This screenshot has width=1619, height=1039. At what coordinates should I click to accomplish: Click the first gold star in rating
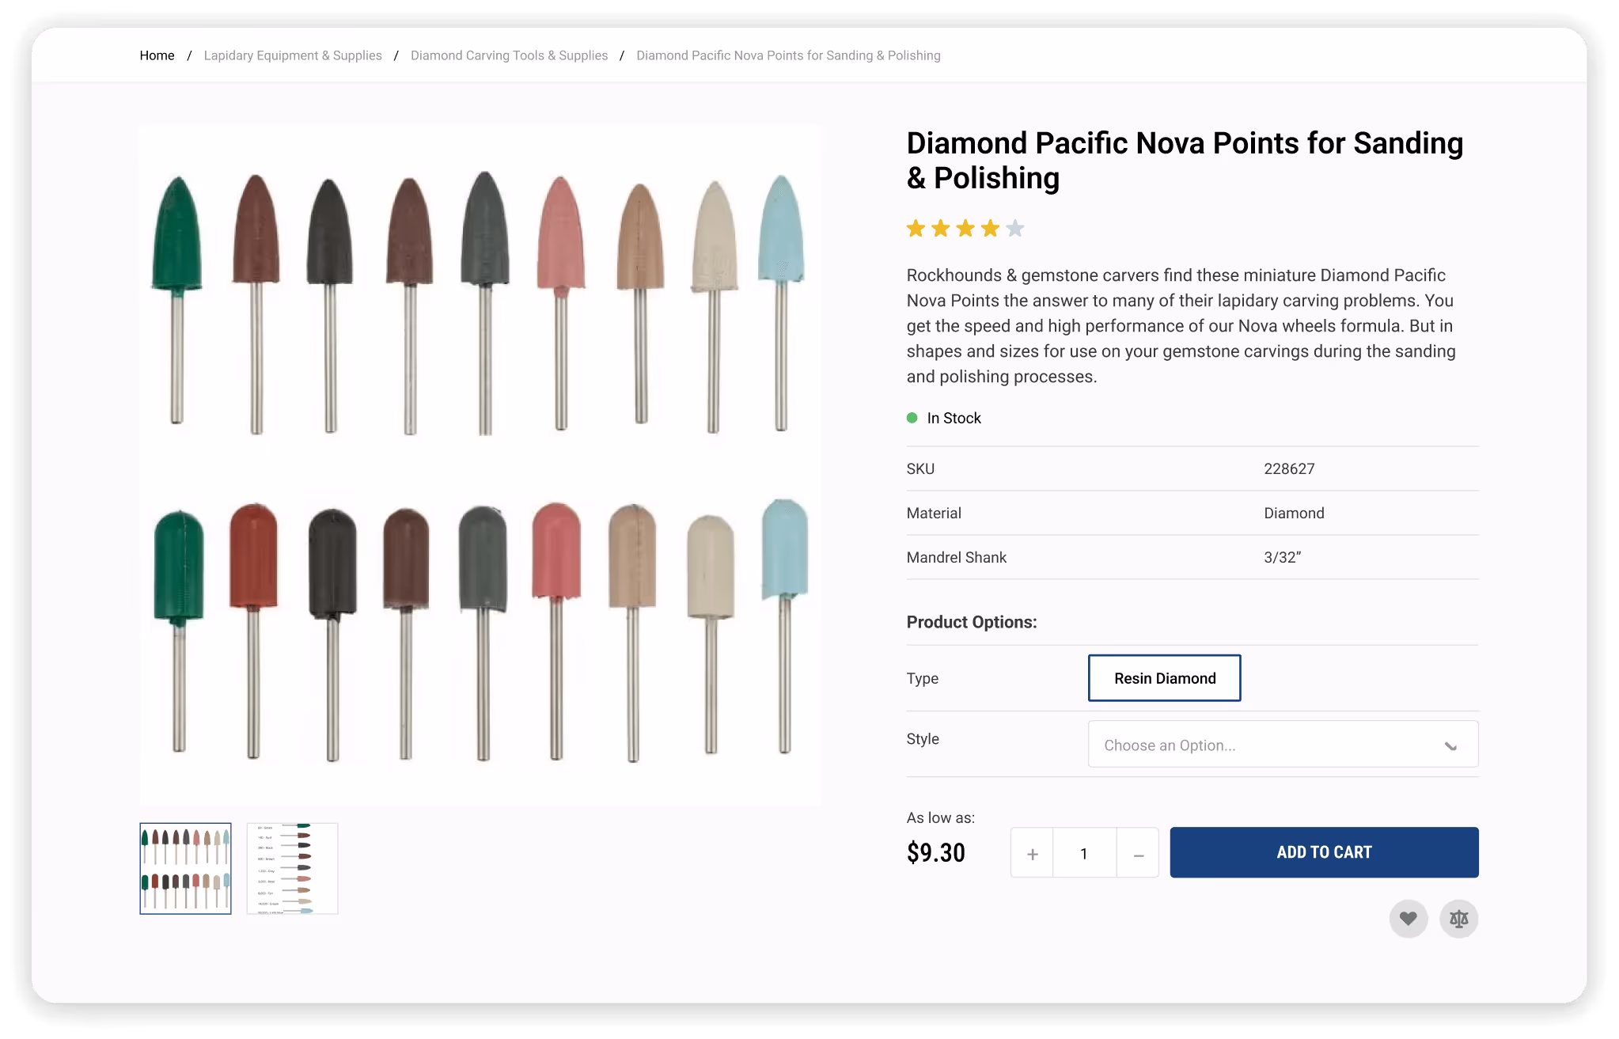click(915, 228)
